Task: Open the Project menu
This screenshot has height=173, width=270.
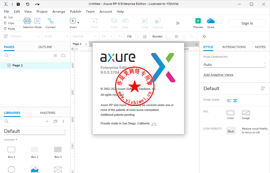Action: pyautogui.click(x=42, y=12)
